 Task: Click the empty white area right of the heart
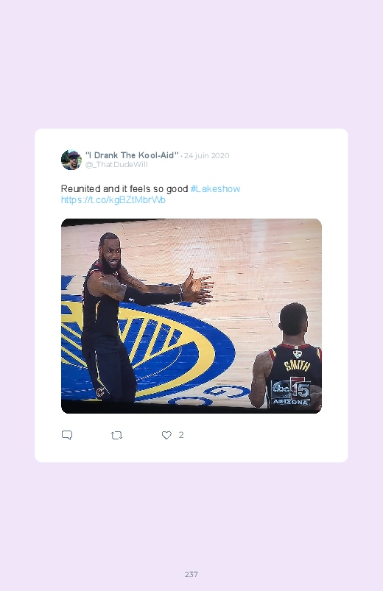coord(264,435)
